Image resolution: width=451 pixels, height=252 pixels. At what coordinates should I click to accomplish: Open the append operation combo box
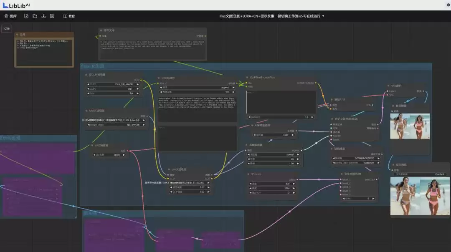tap(197, 87)
